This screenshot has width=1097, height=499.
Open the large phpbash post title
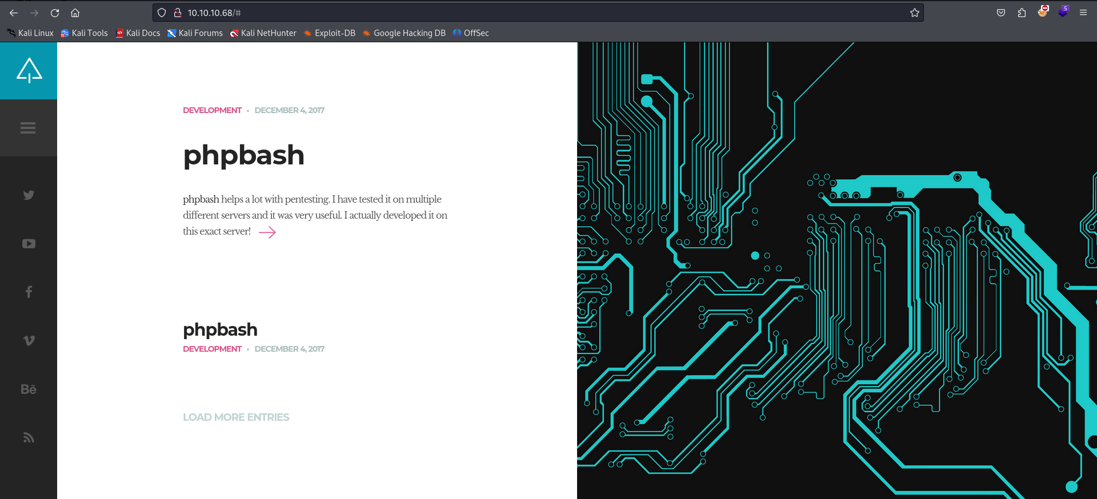click(x=243, y=155)
